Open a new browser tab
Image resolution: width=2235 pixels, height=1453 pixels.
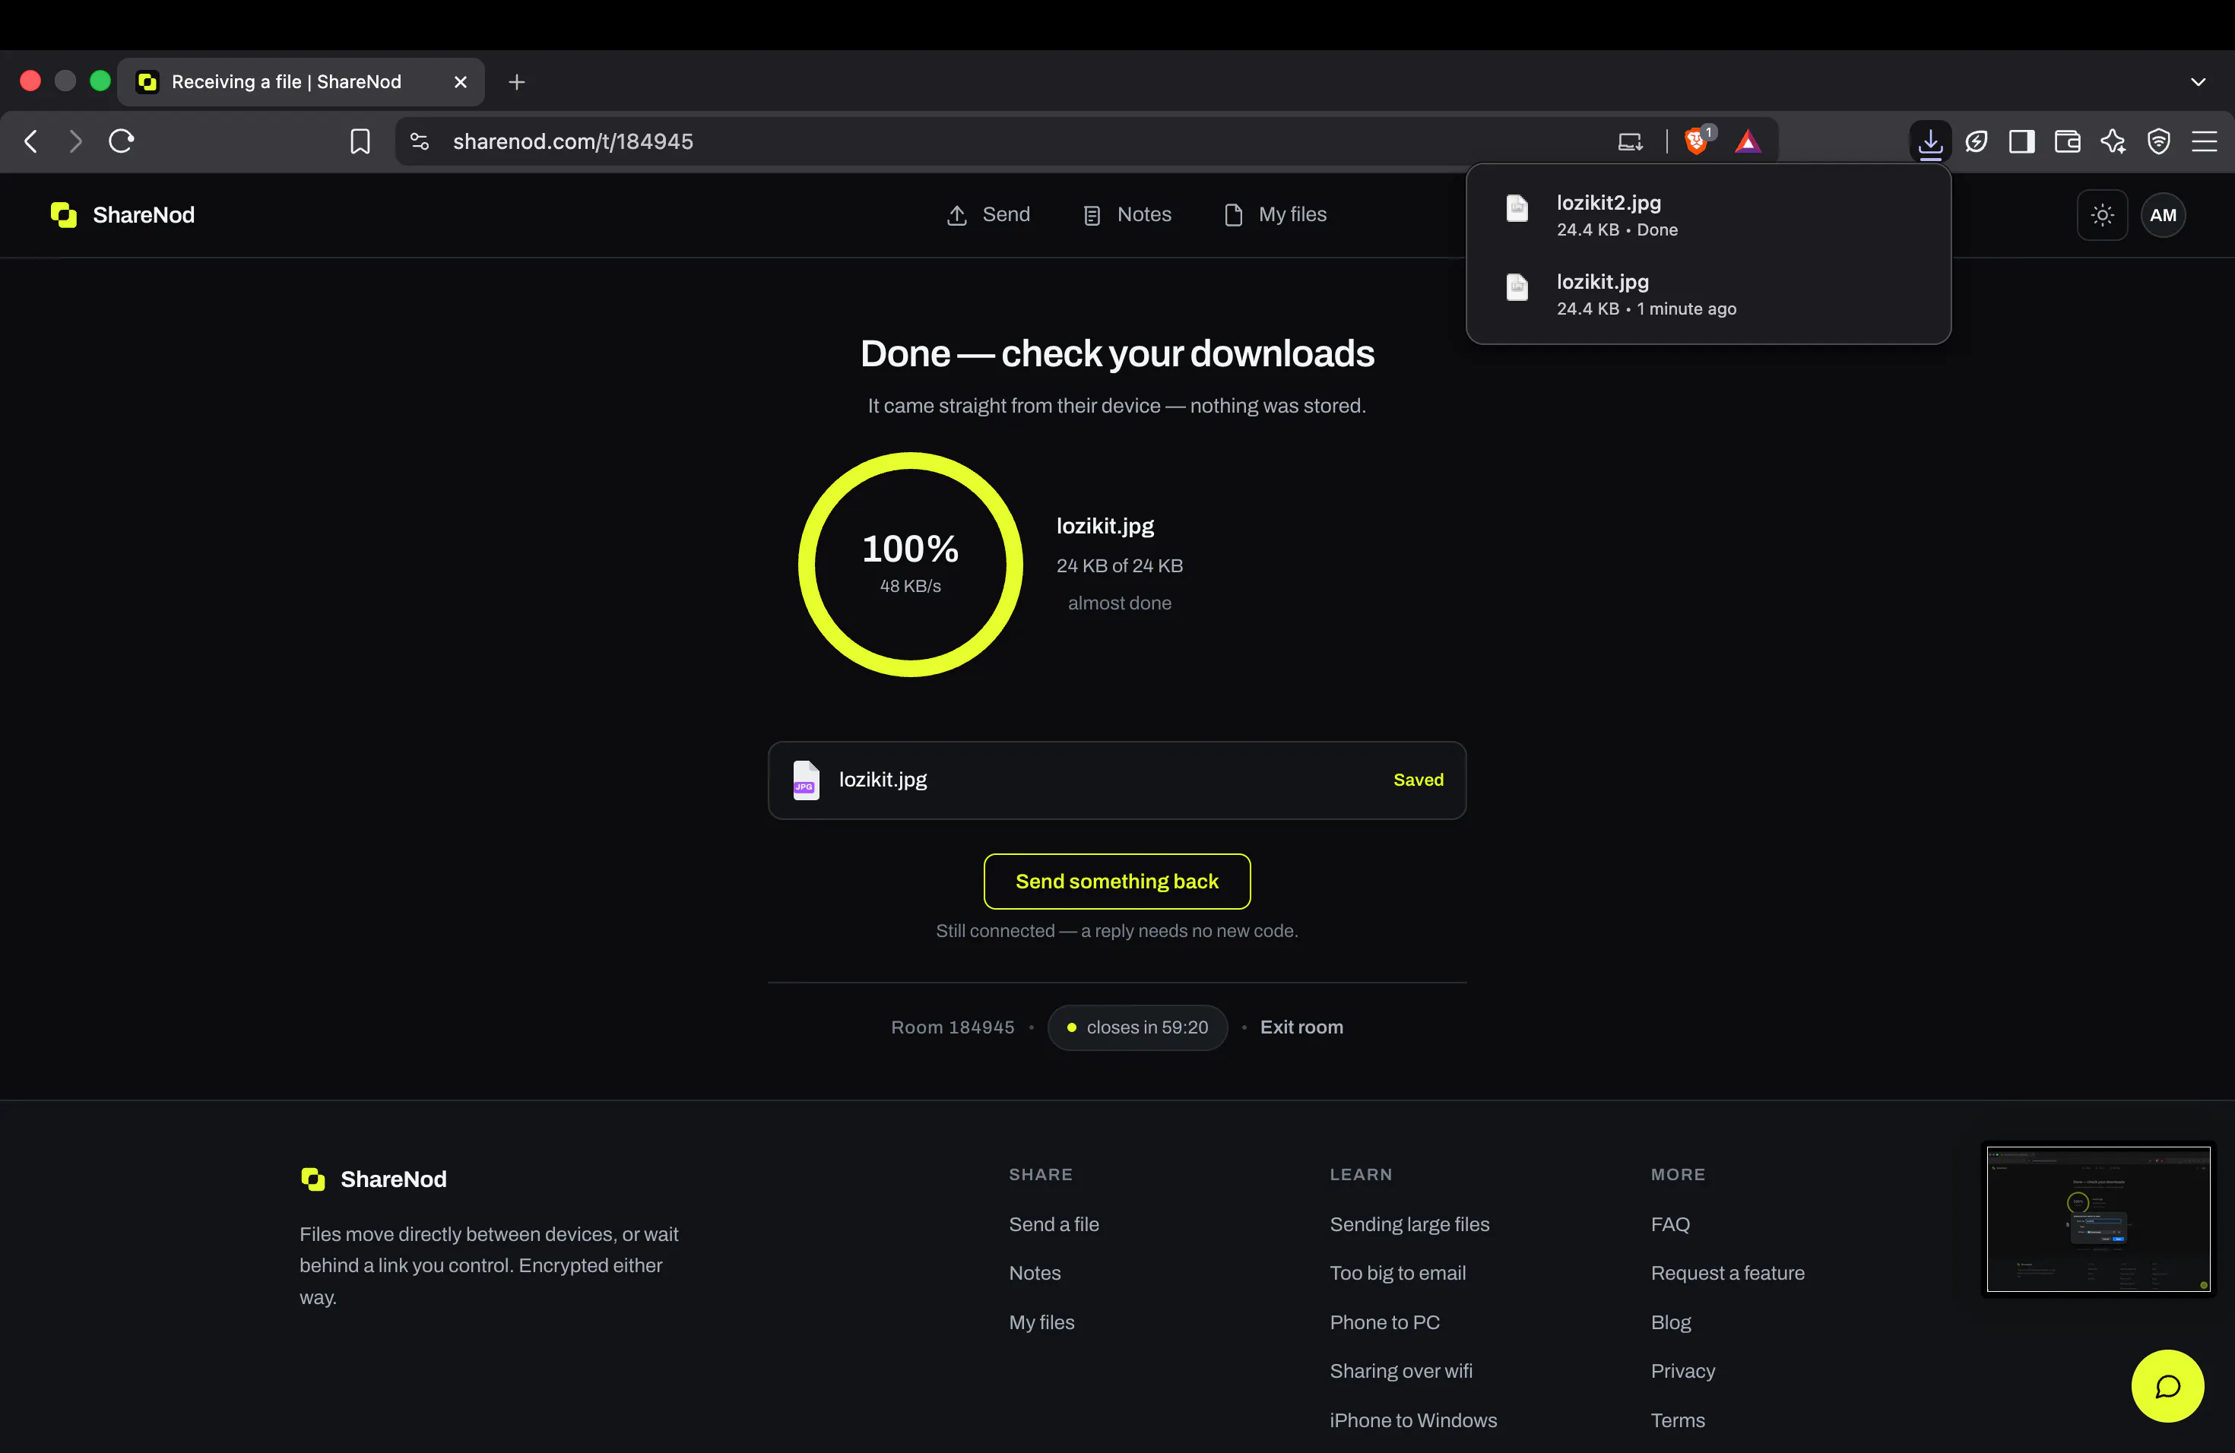516,83
